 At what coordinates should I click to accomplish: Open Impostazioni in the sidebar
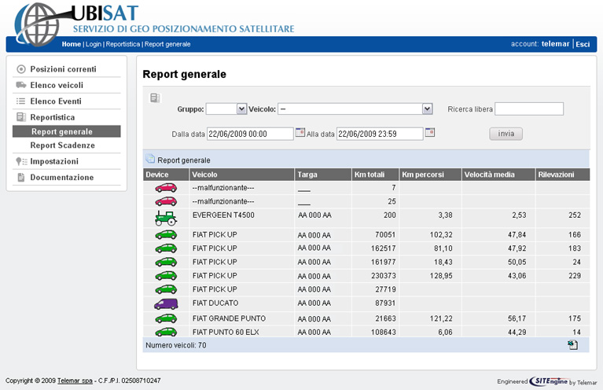coord(54,161)
